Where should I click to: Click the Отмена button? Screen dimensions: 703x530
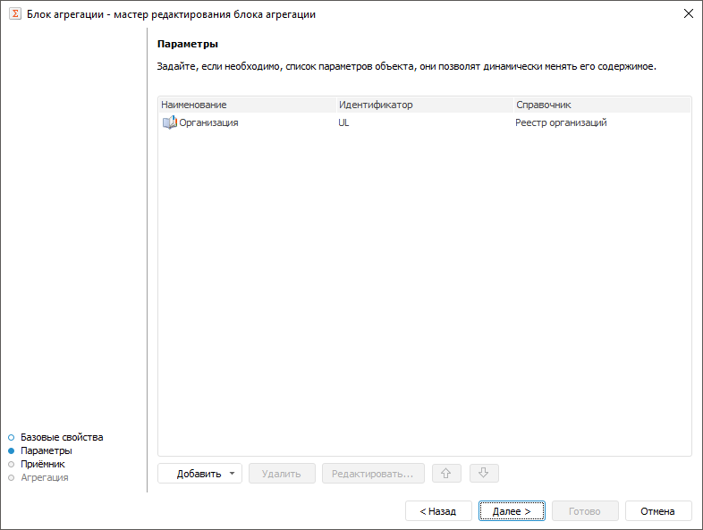pyautogui.click(x=659, y=511)
